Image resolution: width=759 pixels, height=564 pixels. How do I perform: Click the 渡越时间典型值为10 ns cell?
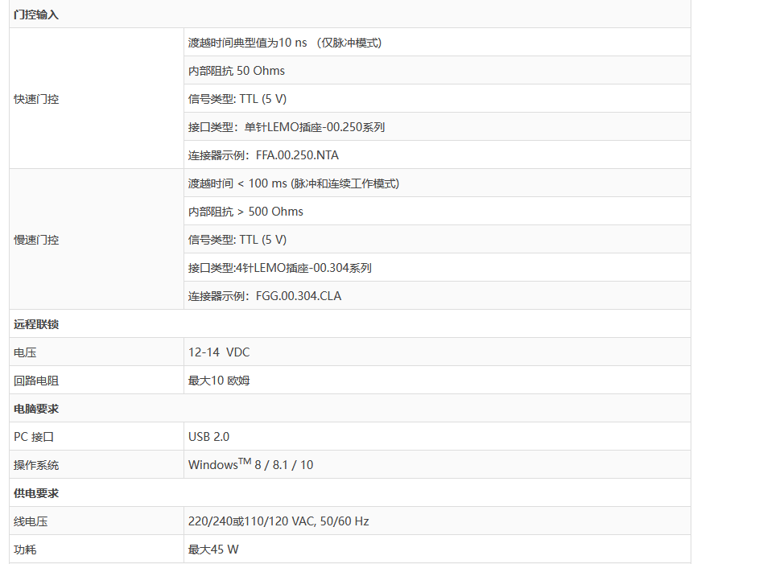coord(284,43)
